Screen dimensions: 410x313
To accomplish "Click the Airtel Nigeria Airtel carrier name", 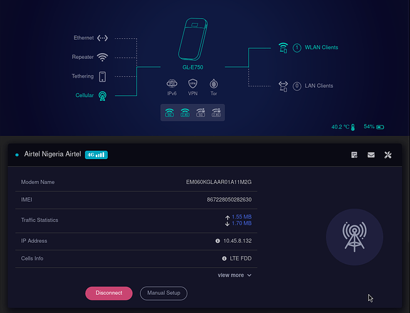I will pyautogui.click(x=53, y=154).
